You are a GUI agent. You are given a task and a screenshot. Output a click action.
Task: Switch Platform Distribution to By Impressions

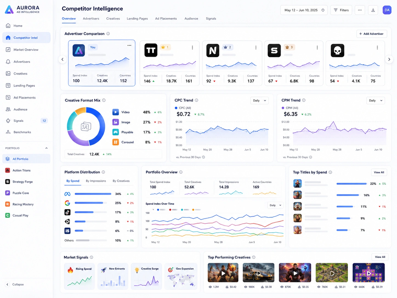coord(96,181)
